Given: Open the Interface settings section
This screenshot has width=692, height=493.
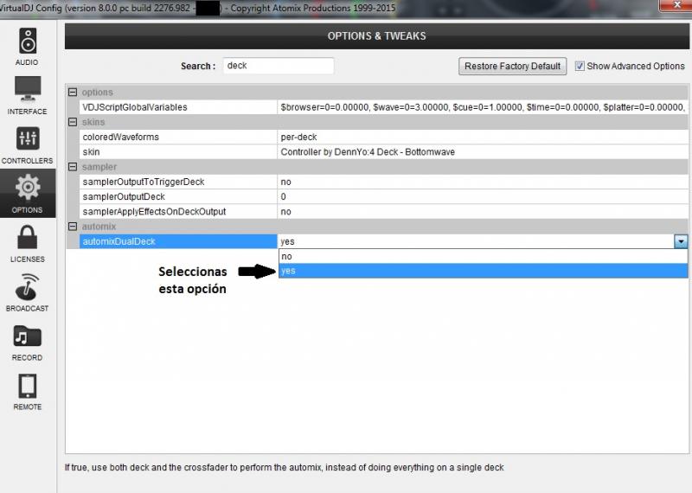Looking at the screenshot, I should tap(28, 94).
